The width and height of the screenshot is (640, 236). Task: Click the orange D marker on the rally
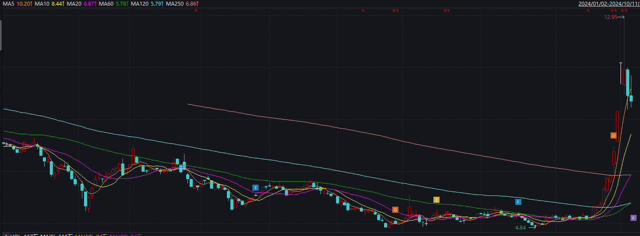[x=614, y=135]
